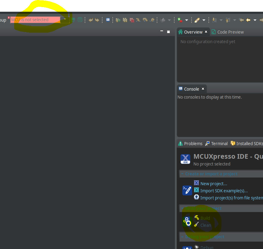Click the gears icon in Build section
This screenshot has width=263, height=249.
[x=187, y=221]
